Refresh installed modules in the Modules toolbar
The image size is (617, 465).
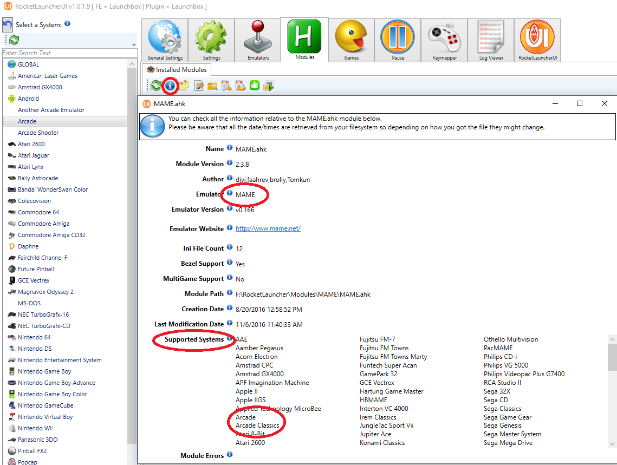click(156, 86)
